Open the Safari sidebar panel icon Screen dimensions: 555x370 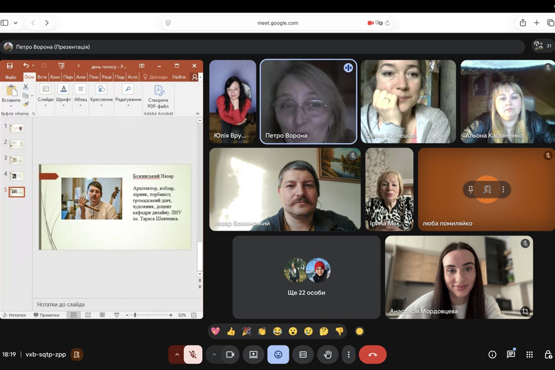(4, 23)
